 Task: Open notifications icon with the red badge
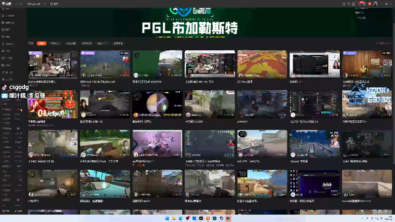pos(360,4)
